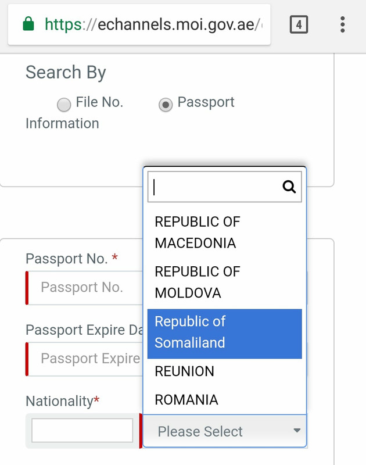The image size is (366, 465).
Task: Select the File No. radio button
Action: pyautogui.click(x=64, y=105)
